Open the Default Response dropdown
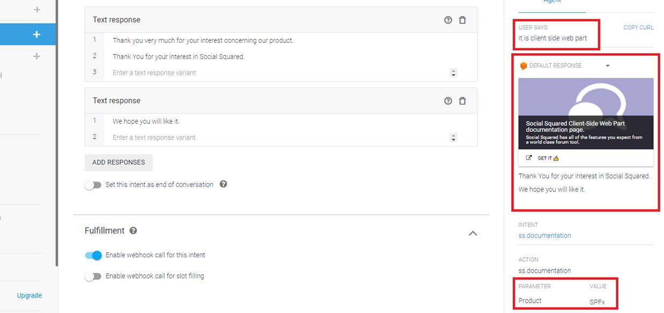 [x=608, y=66]
